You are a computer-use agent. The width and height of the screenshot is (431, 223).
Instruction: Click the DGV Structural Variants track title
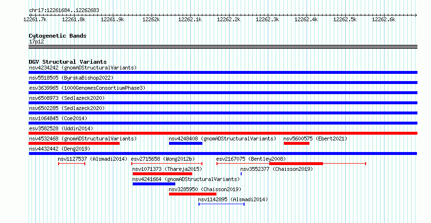click(68, 62)
